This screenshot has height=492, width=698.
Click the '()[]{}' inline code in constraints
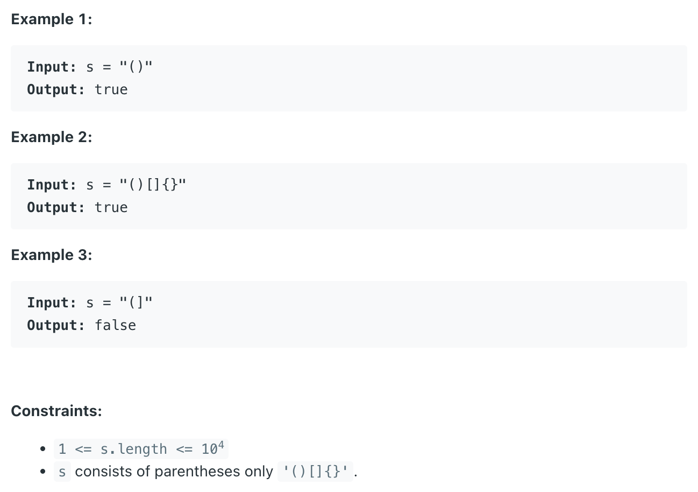point(316,472)
